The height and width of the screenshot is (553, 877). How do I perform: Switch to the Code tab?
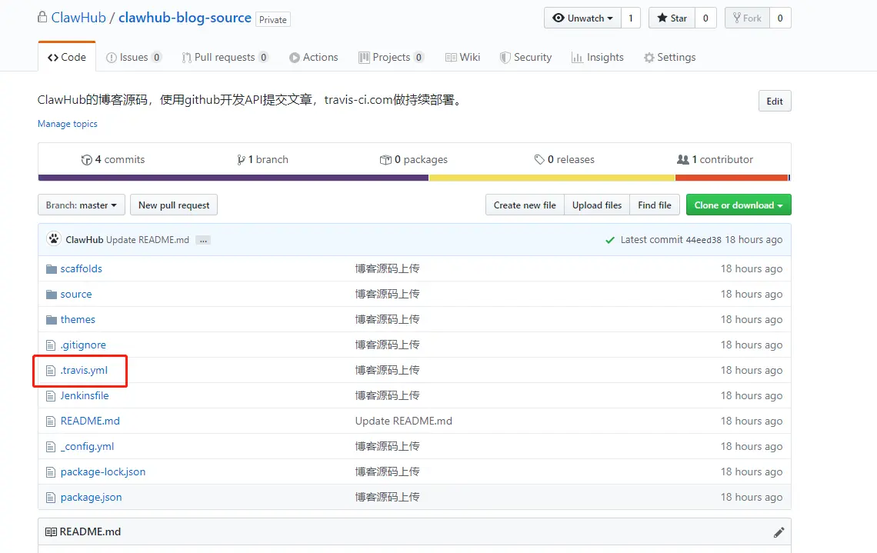(67, 57)
